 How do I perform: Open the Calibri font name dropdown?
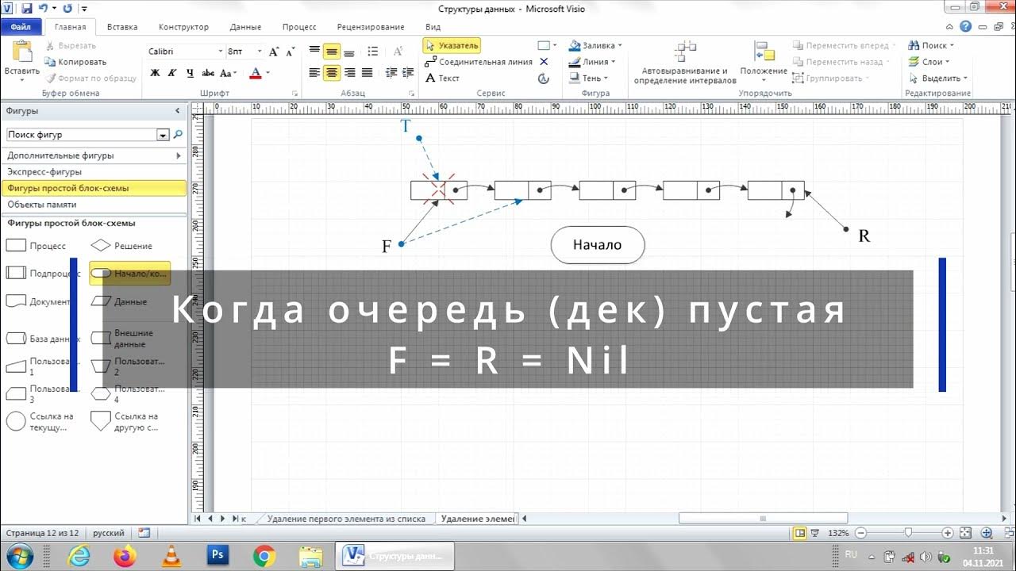(x=220, y=52)
